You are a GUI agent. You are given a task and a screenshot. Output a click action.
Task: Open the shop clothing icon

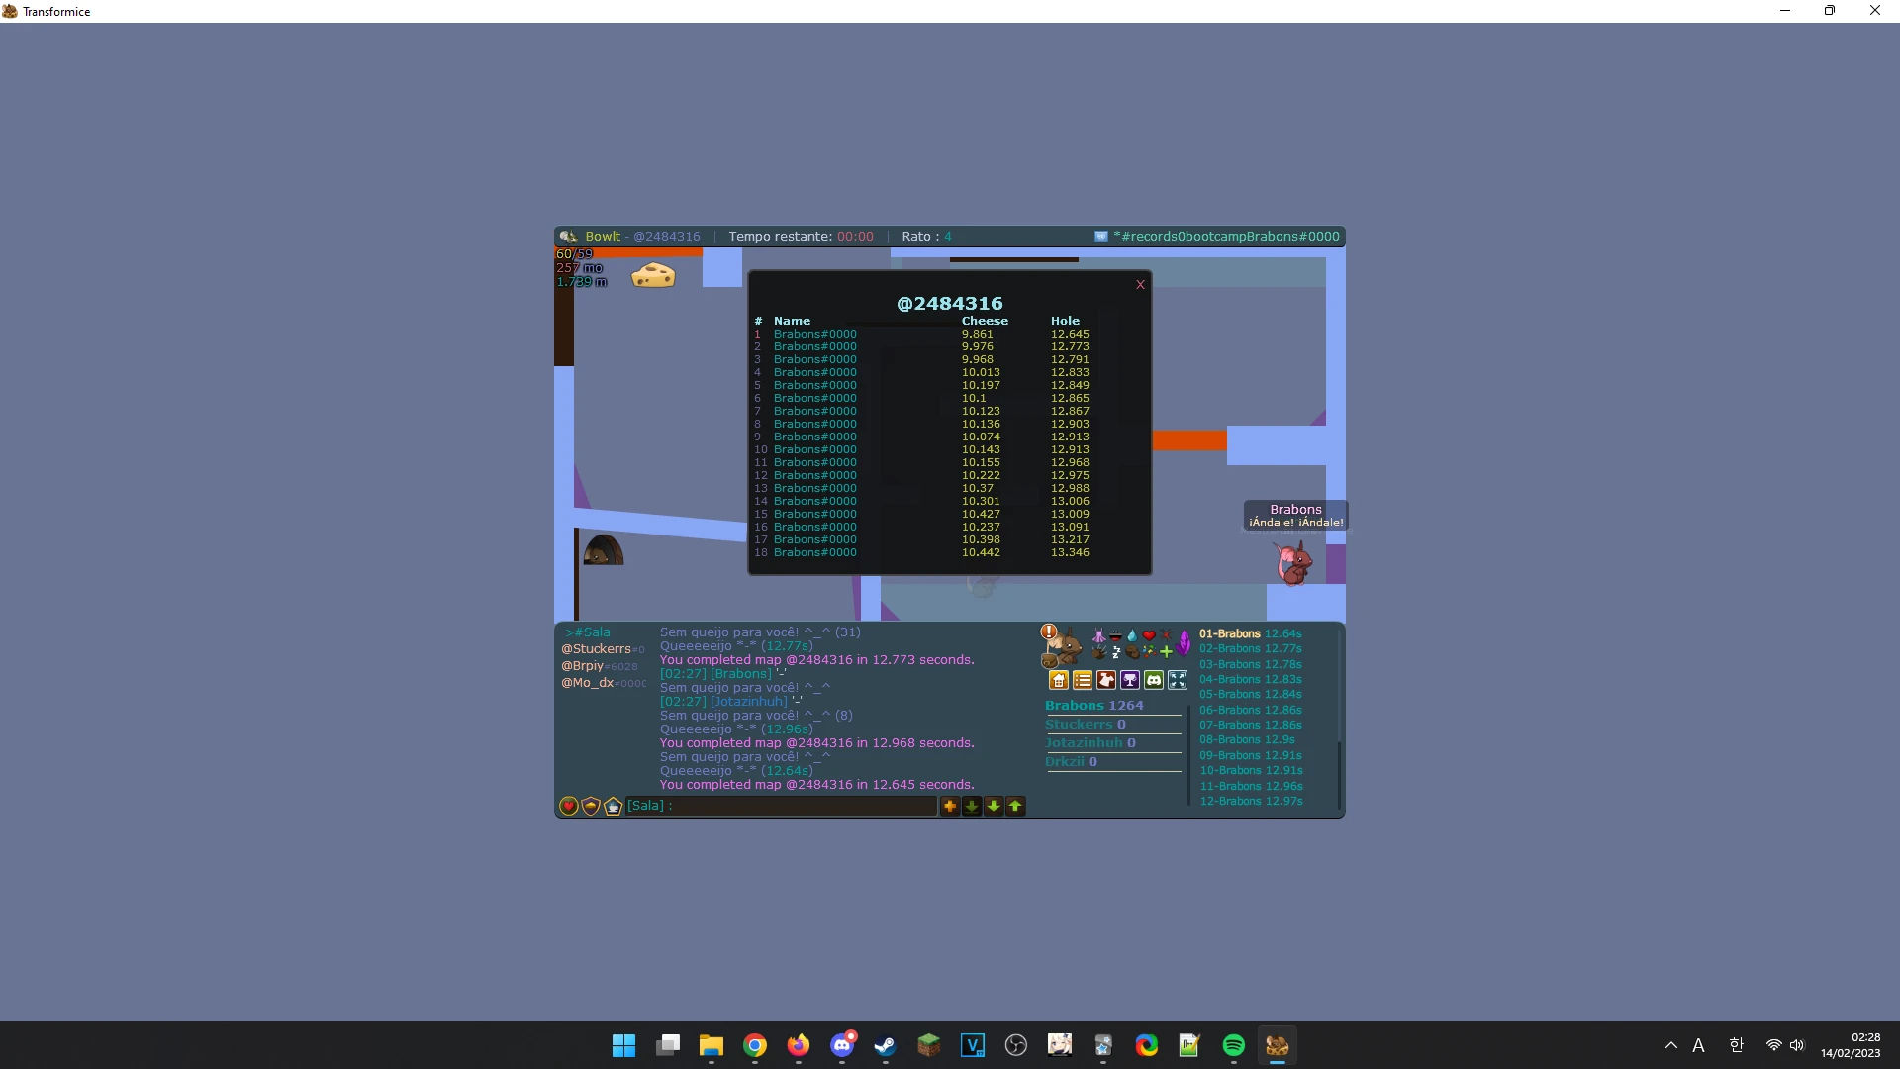click(x=1106, y=680)
